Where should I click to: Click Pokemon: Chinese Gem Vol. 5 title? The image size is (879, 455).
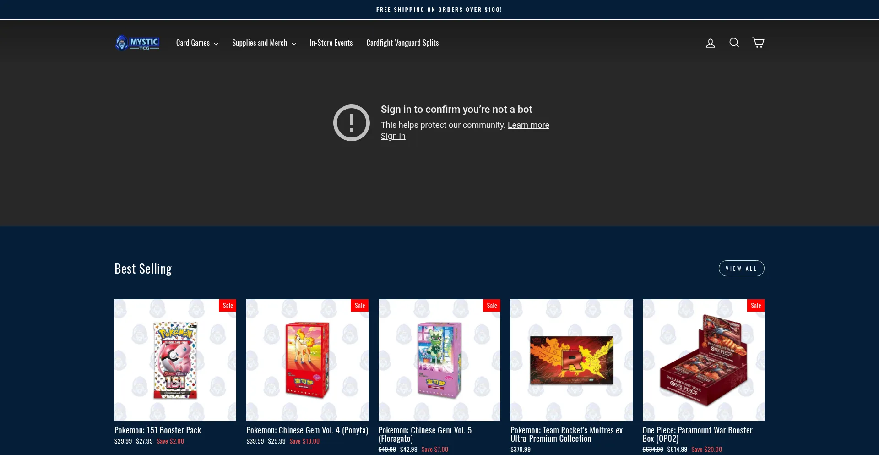tap(425, 434)
